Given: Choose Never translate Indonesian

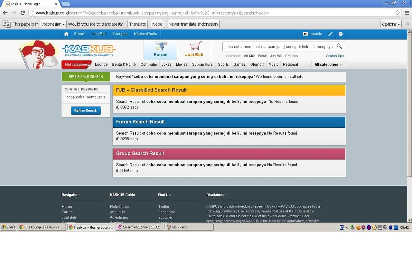Looking at the screenshot, I should (x=193, y=24).
